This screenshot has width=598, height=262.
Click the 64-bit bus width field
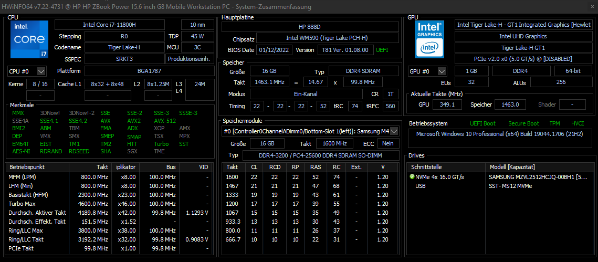(574, 71)
